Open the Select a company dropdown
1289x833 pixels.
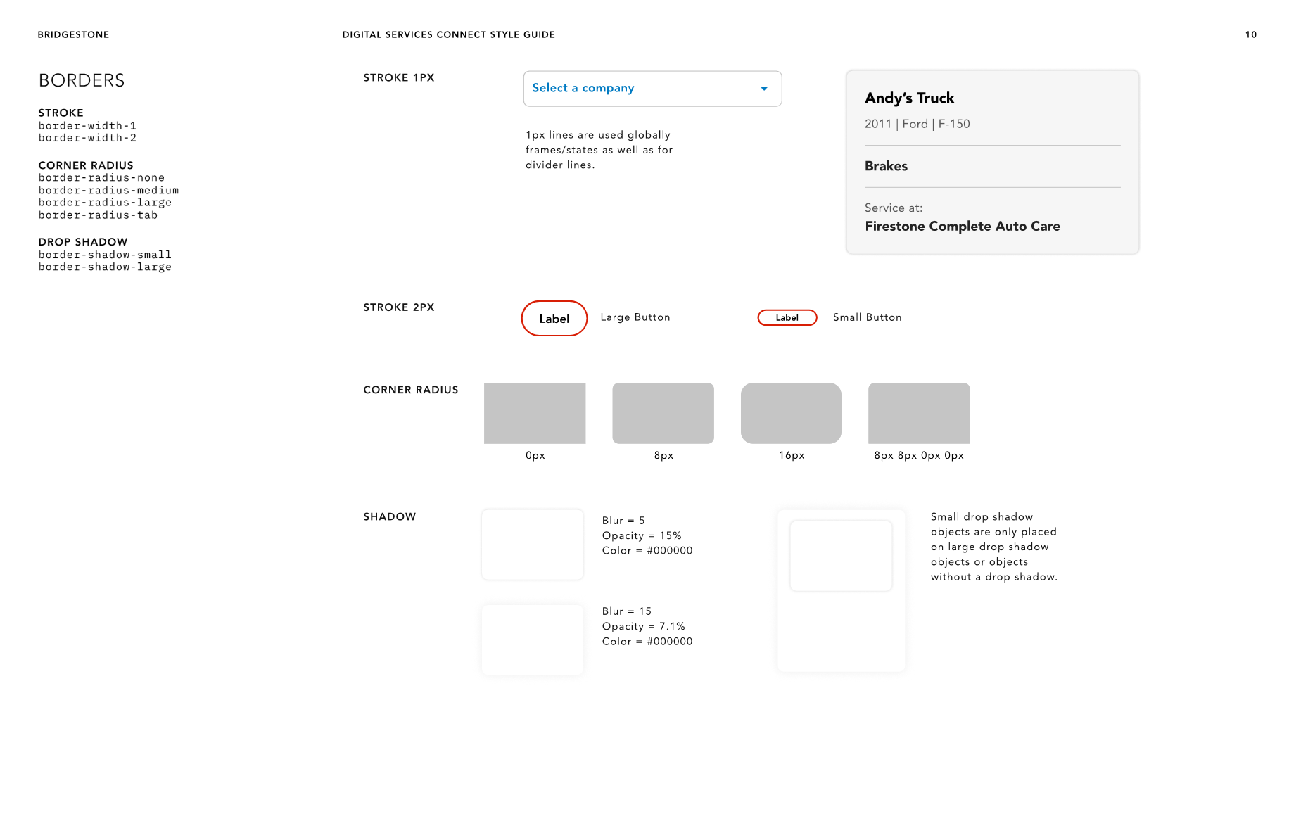coord(652,89)
